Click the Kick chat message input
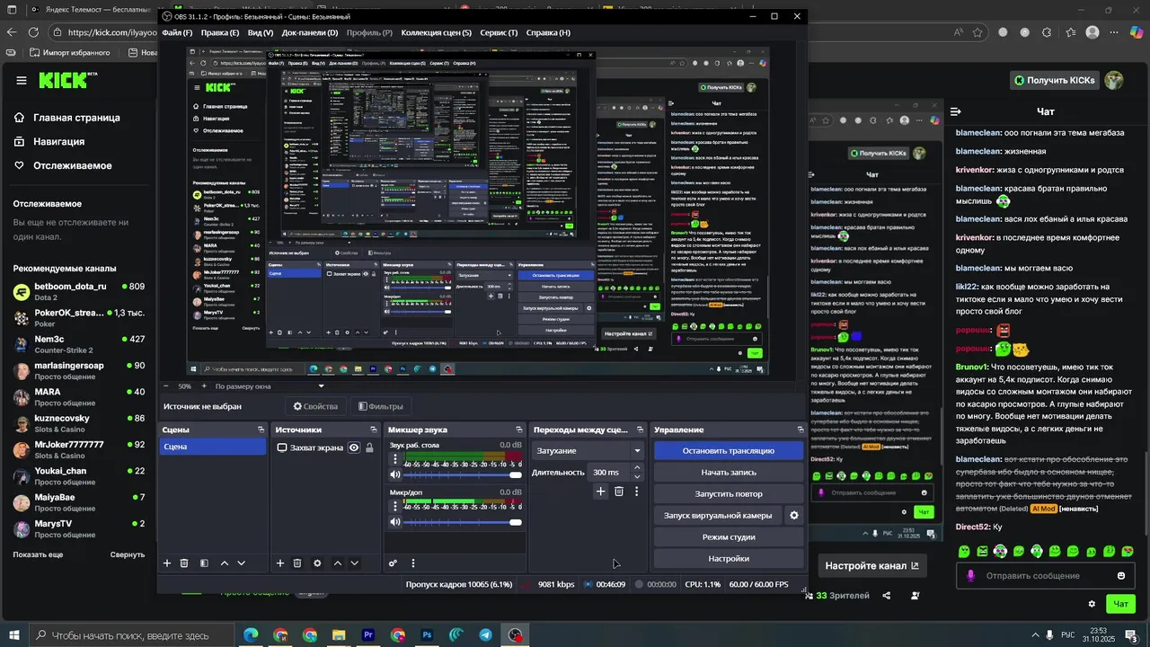This screenshot has height=647, width=1150. [x=1044, y=576]
